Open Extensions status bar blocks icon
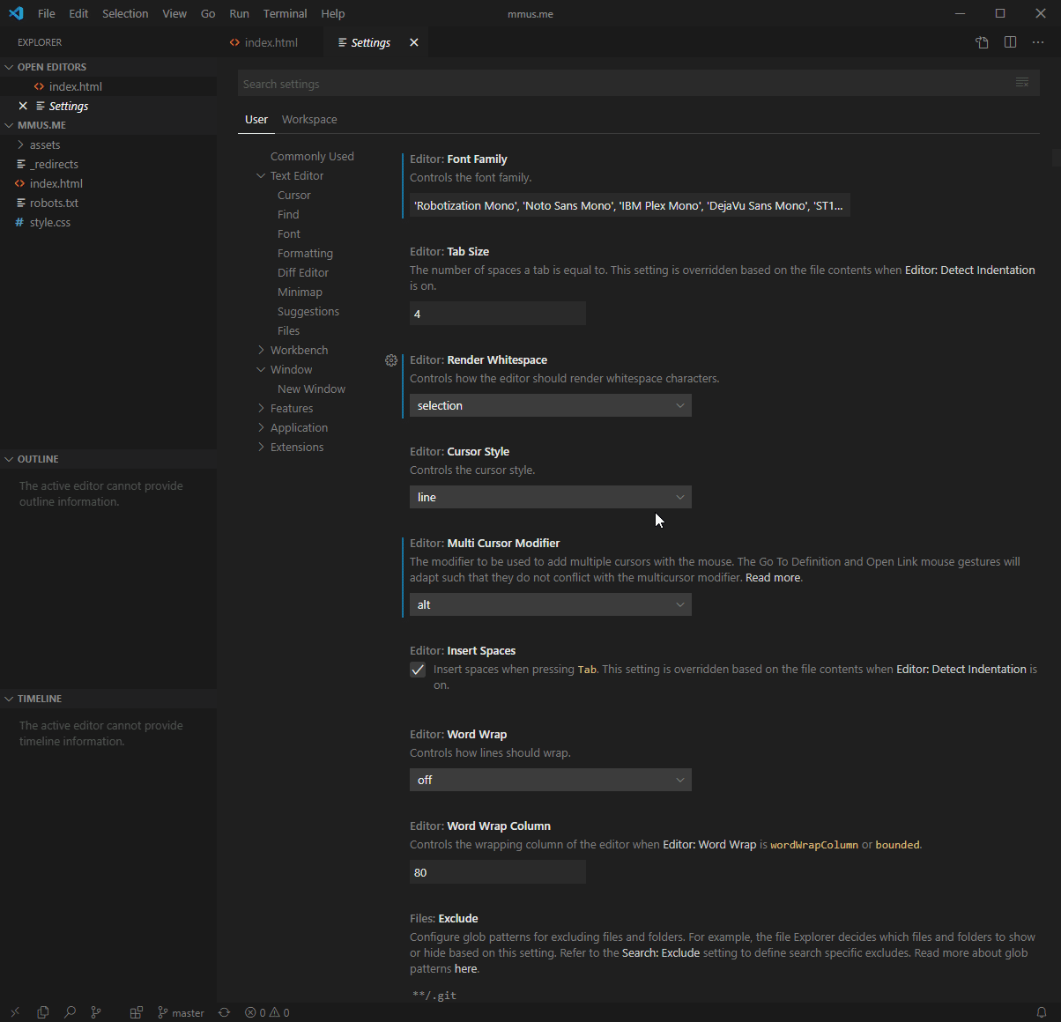This screenshot has height=1022, width=1061. [x=136, y=1012]
